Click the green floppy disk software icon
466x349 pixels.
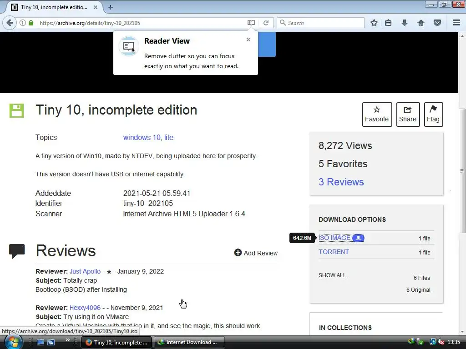pos(17,110)
